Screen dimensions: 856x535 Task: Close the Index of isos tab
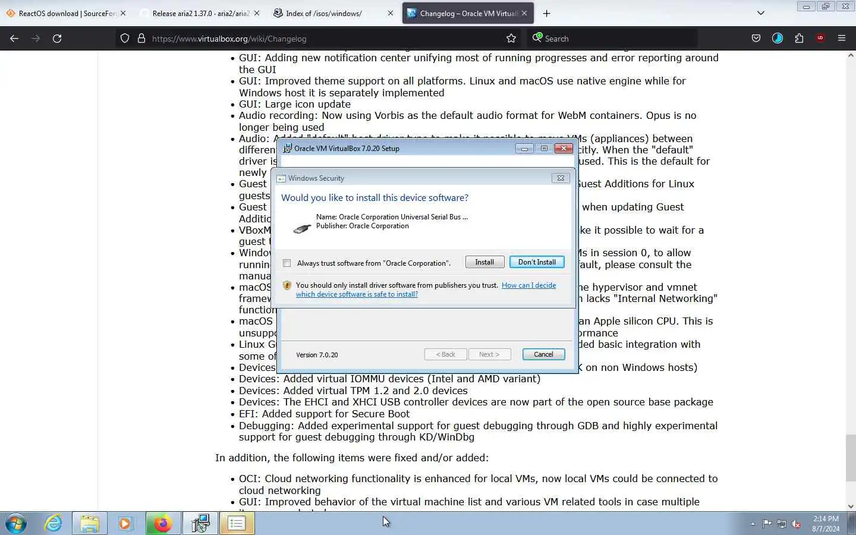click(390, 13)
